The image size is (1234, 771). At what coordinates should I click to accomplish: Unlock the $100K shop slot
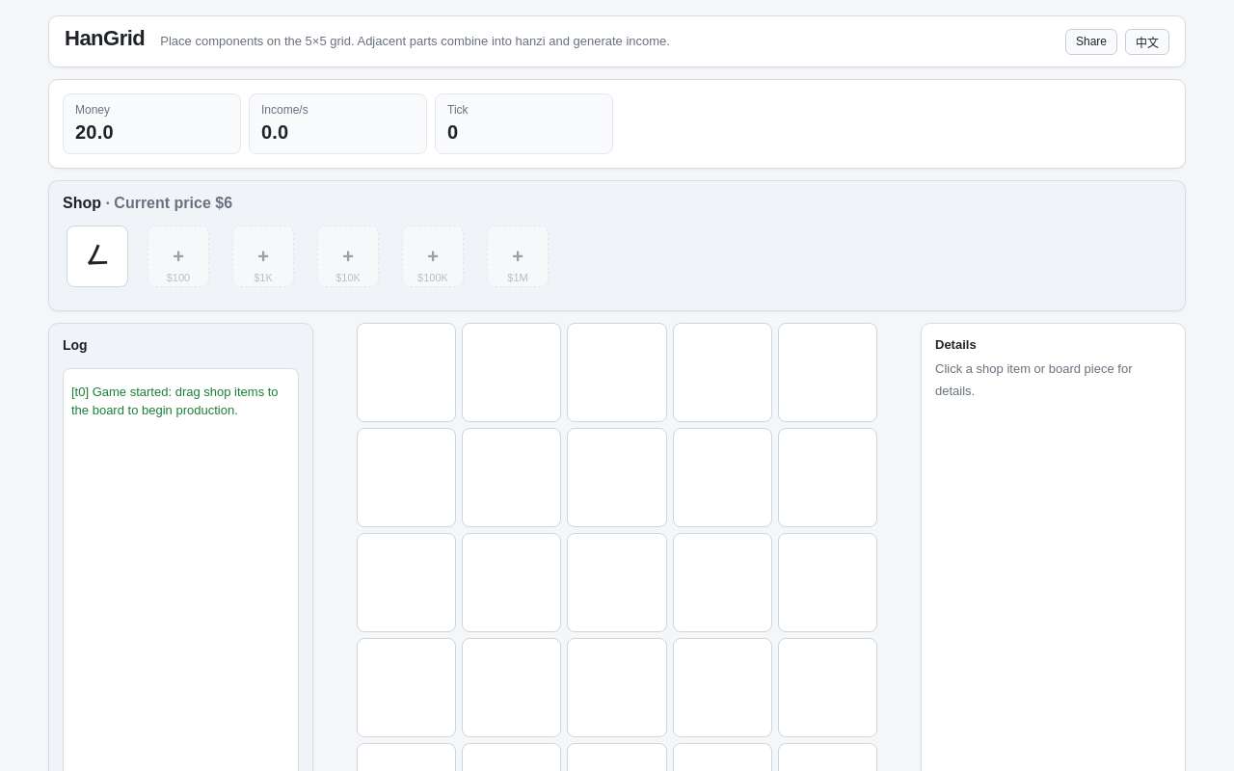coord(433,256)
